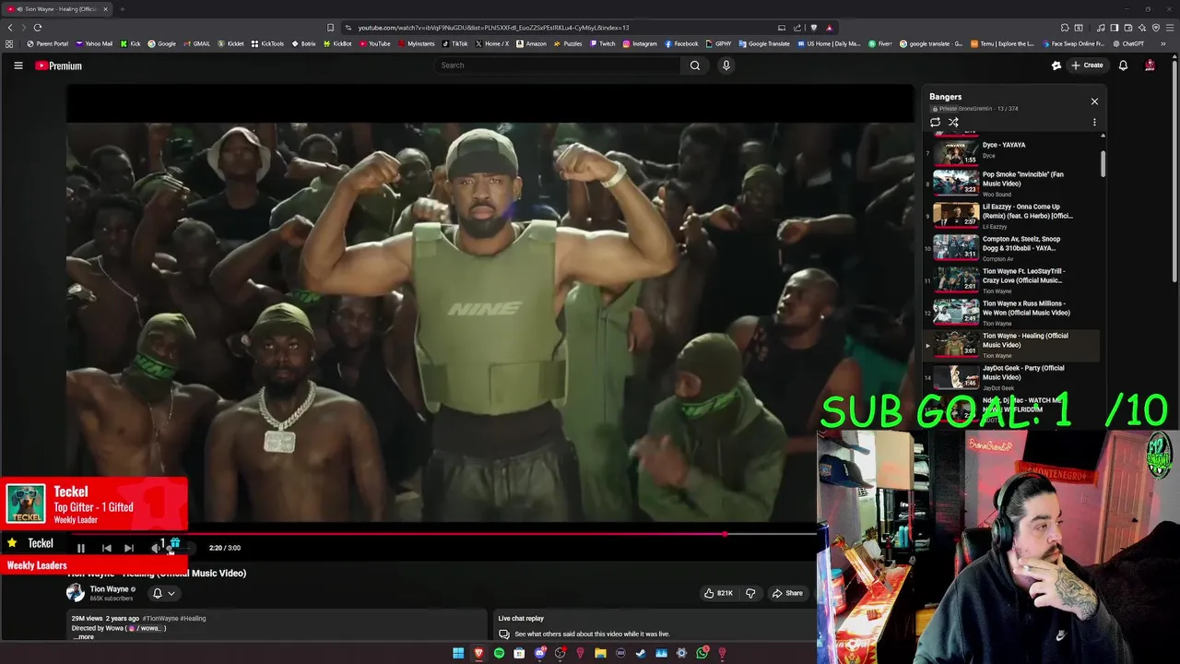
Task: Open Discord from the taskbar
Action: 539,653
